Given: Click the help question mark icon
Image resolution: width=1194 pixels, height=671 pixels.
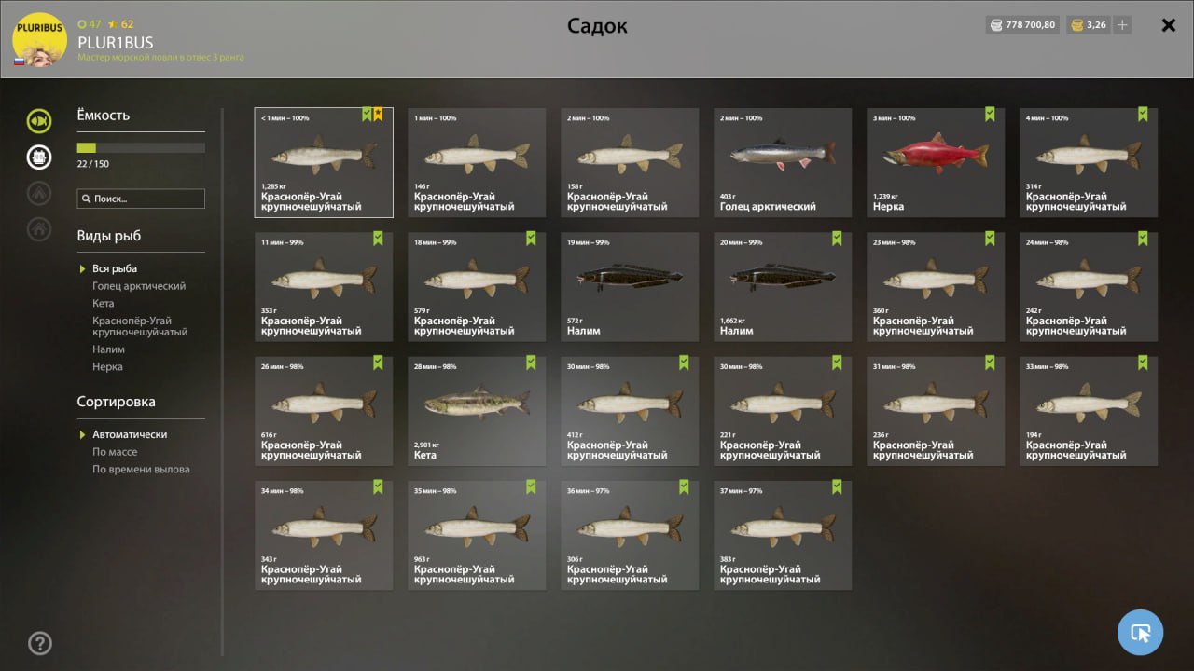Looking at the screenshot, I should (40, 643).
